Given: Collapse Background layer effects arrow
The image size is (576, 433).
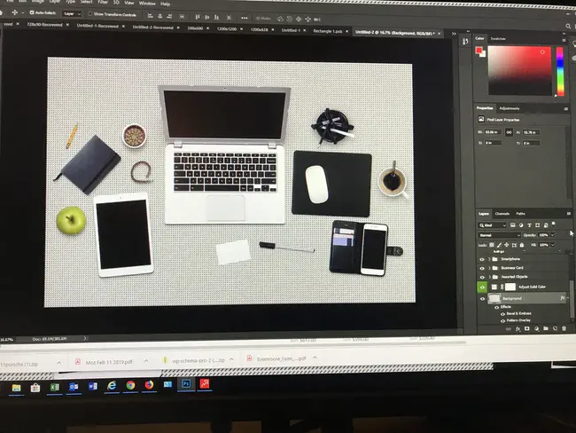Looking at the screenshot, I should pyautogui.click(x=568, y=297).
